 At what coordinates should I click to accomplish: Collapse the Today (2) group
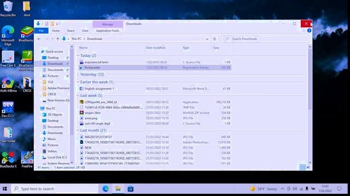[x=78, y=56]
